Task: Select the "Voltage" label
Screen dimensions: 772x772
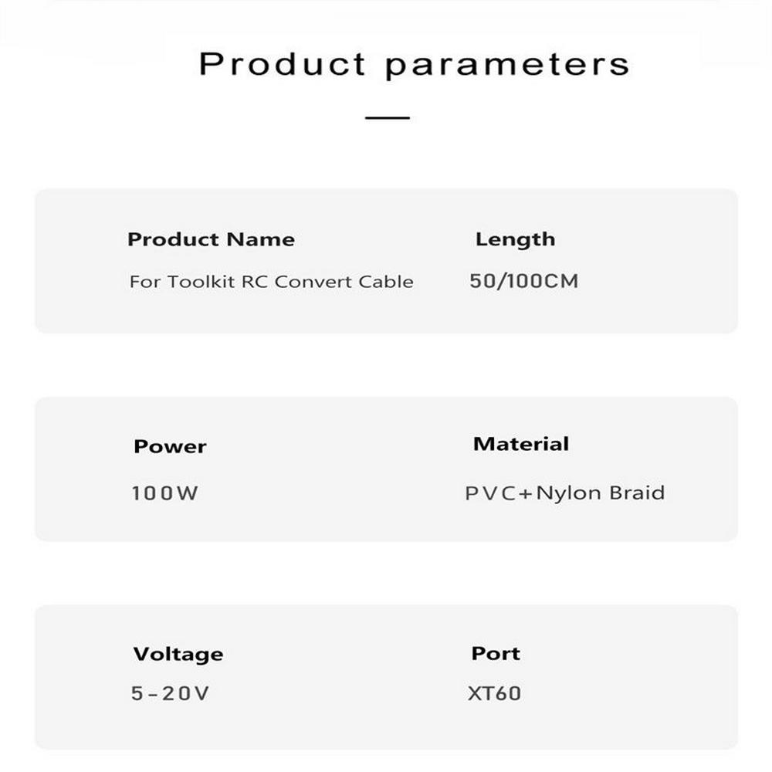Action: point(178,654)
